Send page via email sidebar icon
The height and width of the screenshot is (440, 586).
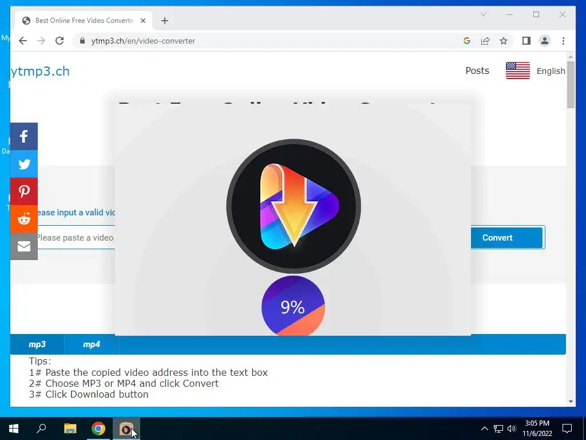[x=24, y=246]
